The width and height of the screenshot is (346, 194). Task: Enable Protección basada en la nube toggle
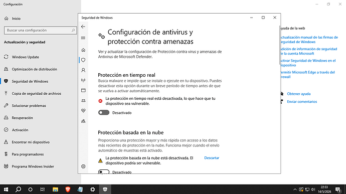pos(104,172)
